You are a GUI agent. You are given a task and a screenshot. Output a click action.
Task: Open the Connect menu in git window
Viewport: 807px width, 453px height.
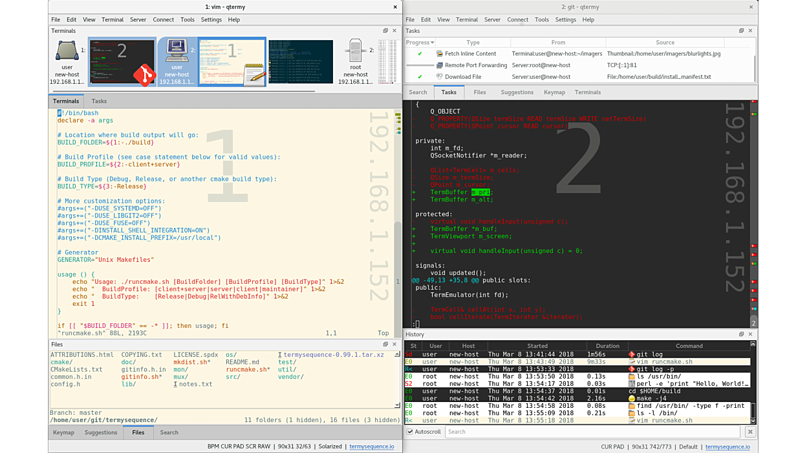pos(517,20)
